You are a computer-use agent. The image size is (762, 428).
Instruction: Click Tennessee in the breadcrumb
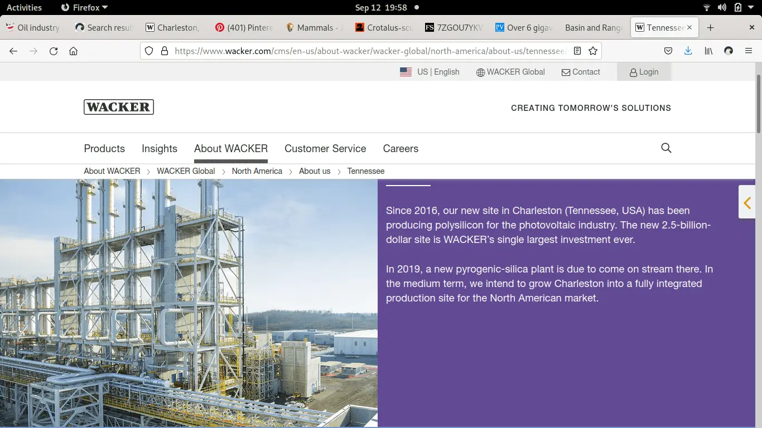(x=366, y=171)
